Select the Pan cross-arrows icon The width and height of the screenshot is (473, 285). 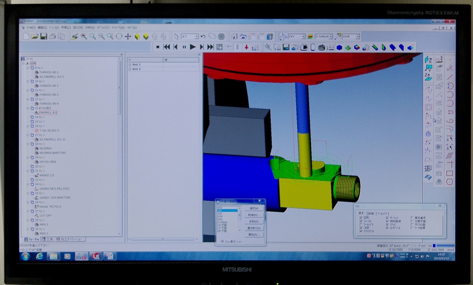[x=128, y=37]
